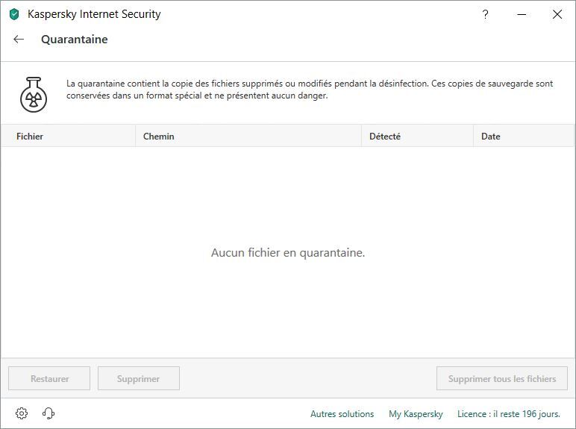
Task: Open the Autres solutions link
Action: pyautogui.click(x=342, y=414)
